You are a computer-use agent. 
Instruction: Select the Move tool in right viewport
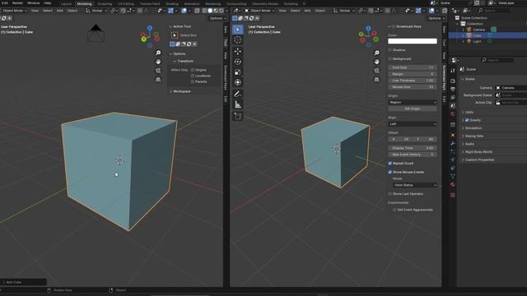click(238, 51)
